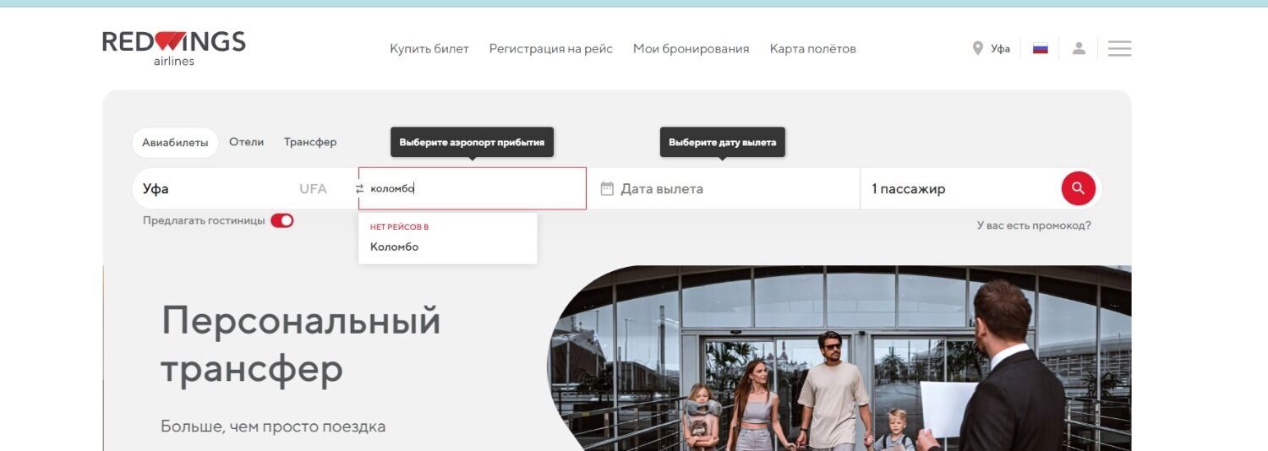Click the Russian flag language icon
1268x451 pixels.
point(1041,48)
